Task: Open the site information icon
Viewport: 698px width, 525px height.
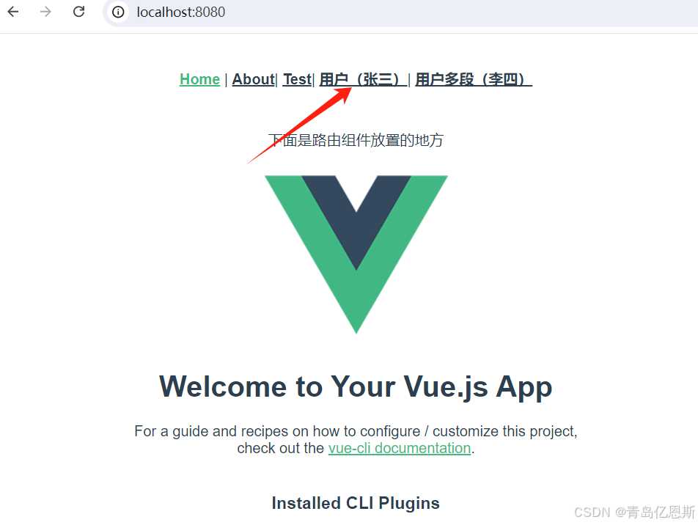Action: pos(118,12)
